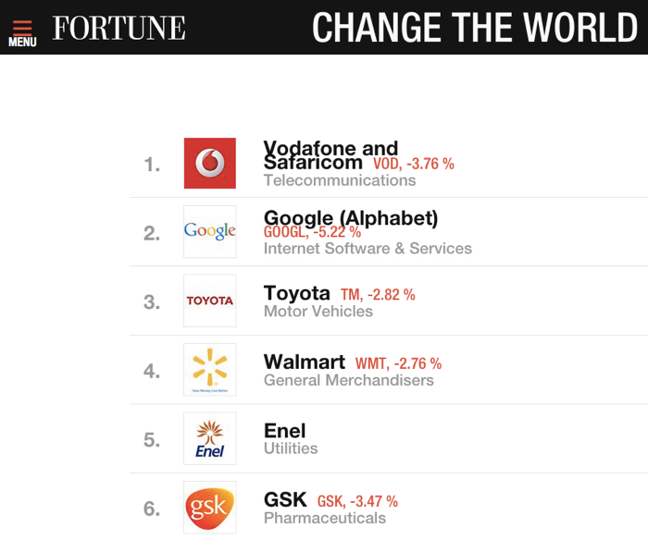Click the GOOGL stock ticker quote

point(313,232)
